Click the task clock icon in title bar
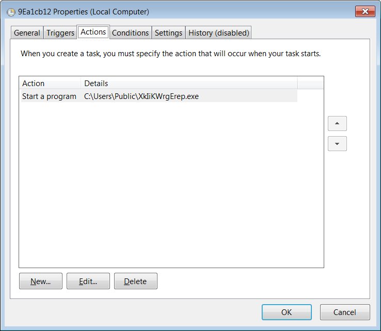This screenshot has height=331, width=381. pyautogui.click(x=11, y=11)
